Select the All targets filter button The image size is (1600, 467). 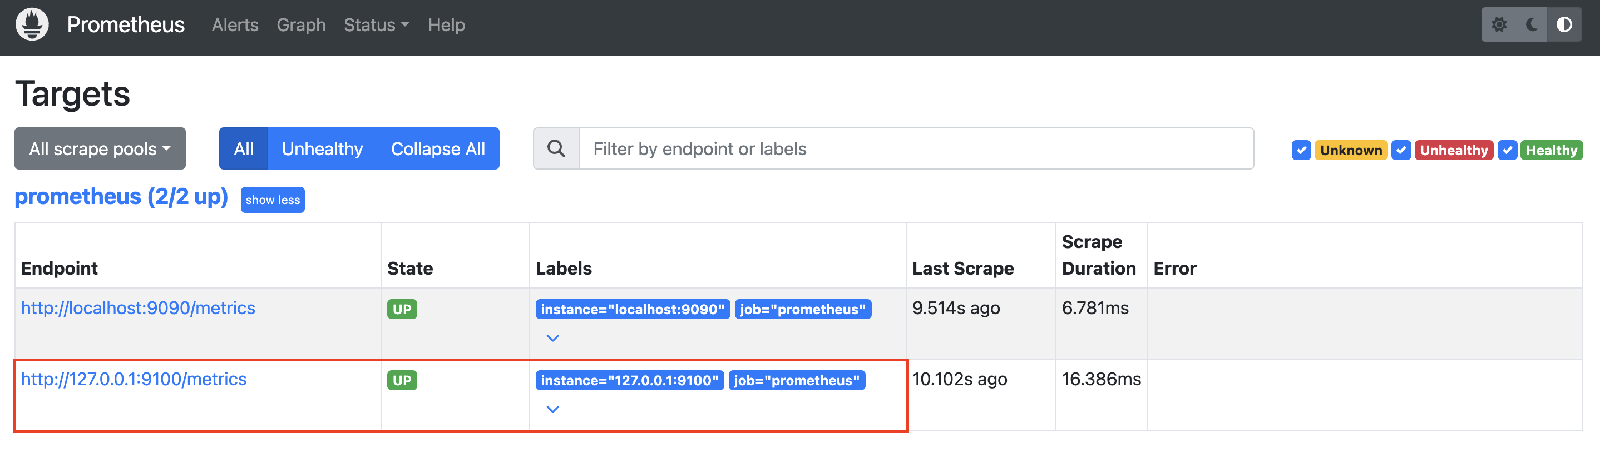click(244, 148)
